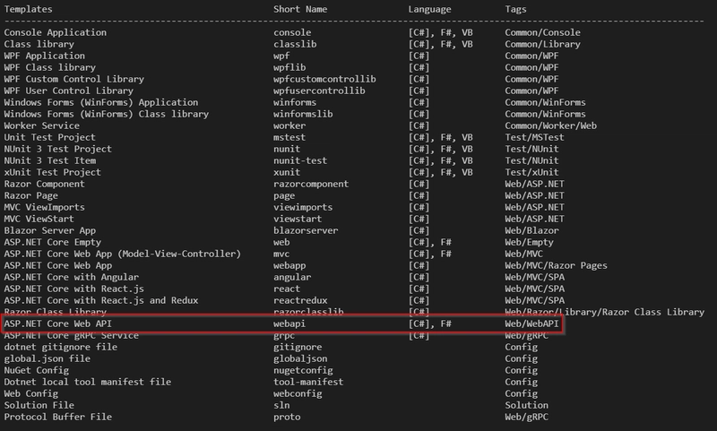This screenshot has width=717, height=431.
Task: Click 'mstest' short name
Action: [x=289, y=138]
